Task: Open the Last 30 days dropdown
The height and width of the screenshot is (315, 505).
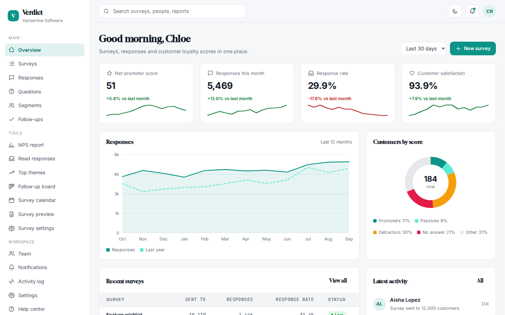Action: 424,49
